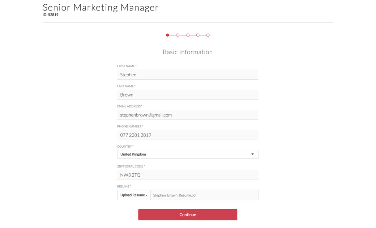Select the Email Address input field
Screen dimensions: 376x228
[x=188, y=115]
